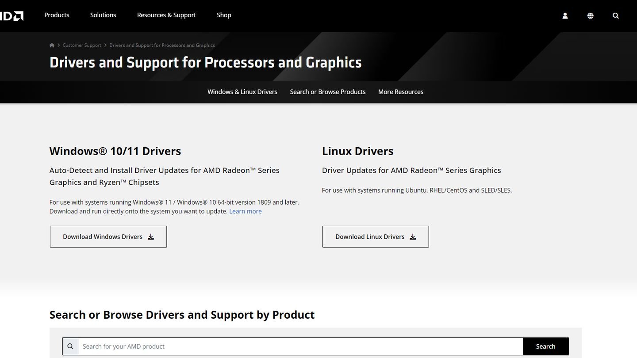Open the Drivers and Support breadcrumb link
637x358 pixels.
(x=162, y=45)
